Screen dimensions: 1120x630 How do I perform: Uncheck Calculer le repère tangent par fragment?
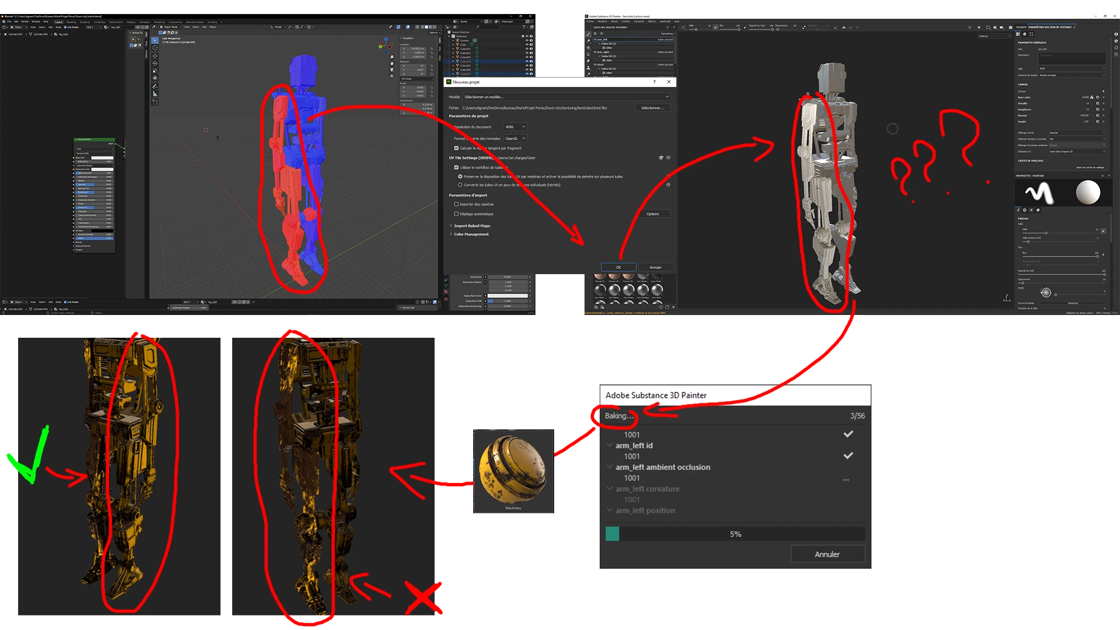tap(456, 148)
